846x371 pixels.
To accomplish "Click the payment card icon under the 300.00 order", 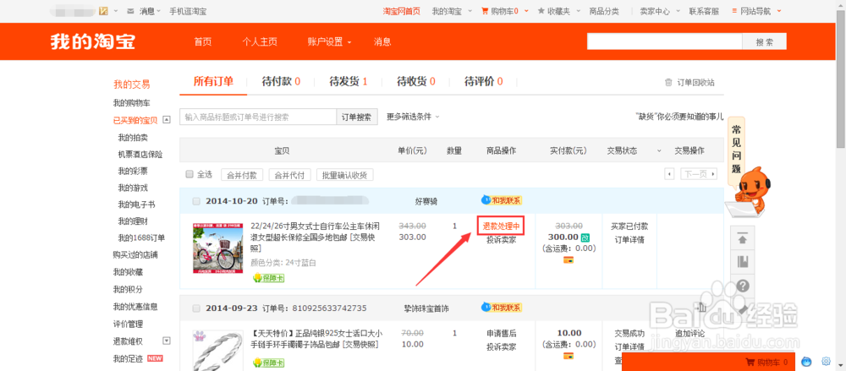I will point(569,260).
